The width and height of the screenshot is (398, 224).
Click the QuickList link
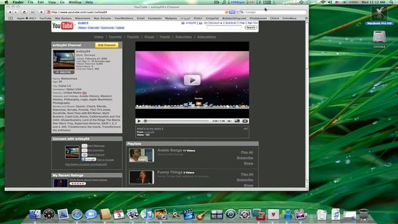click(231, 23)
